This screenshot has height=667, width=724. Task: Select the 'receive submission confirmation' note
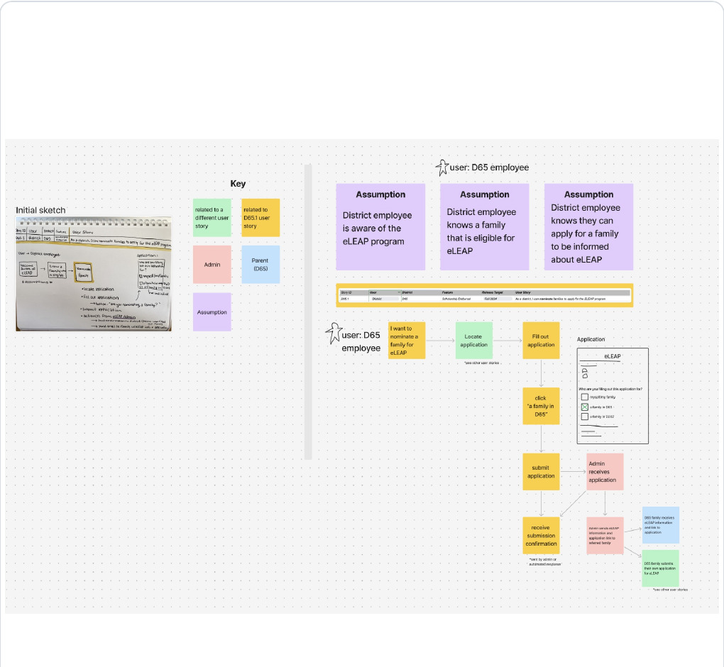(541, 536)
